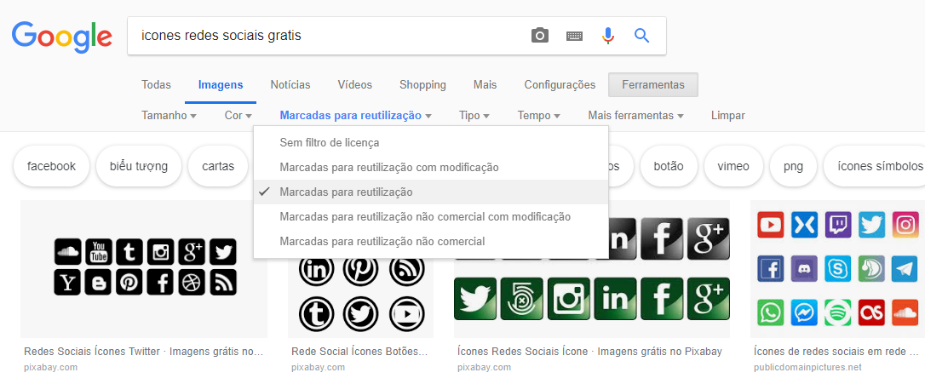The height and width of the screenshot is (384, 925).
Task: Click the png suggestion chip
Action: [x=794, y=166]
